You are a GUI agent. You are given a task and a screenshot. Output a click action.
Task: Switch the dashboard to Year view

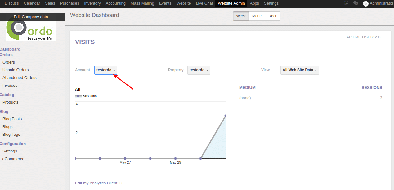273,16
